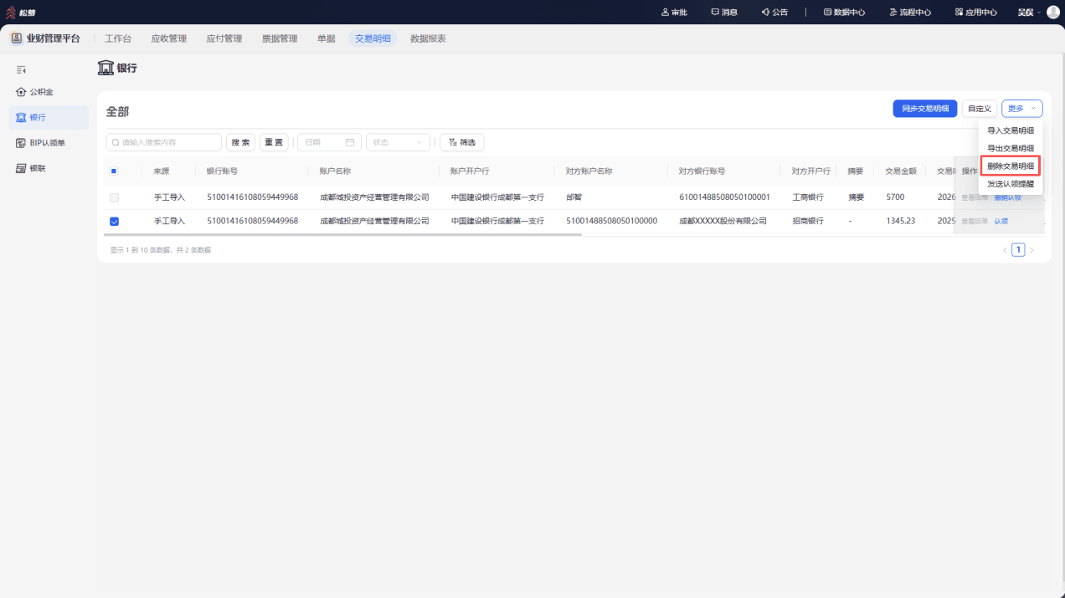1065x598 pixels.
Task: Click the 来源 column header
Action: 161,171
